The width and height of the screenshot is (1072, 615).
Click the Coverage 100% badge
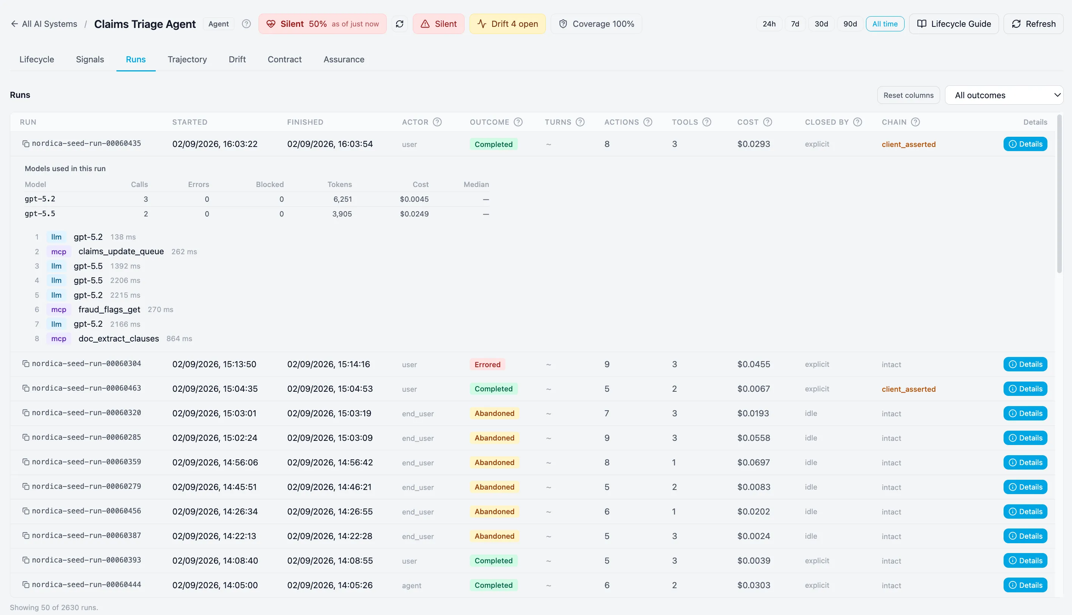tap(596, 24)
